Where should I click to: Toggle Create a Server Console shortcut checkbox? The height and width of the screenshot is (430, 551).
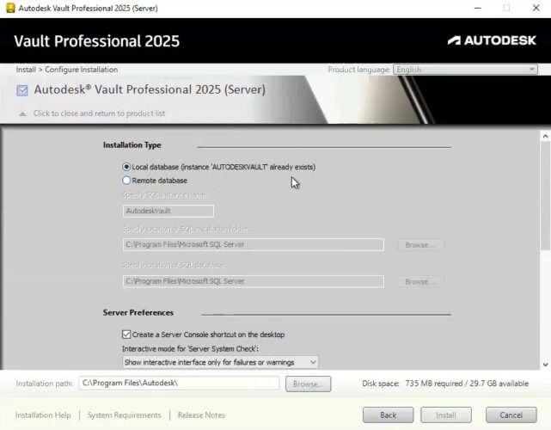point(126,335)
